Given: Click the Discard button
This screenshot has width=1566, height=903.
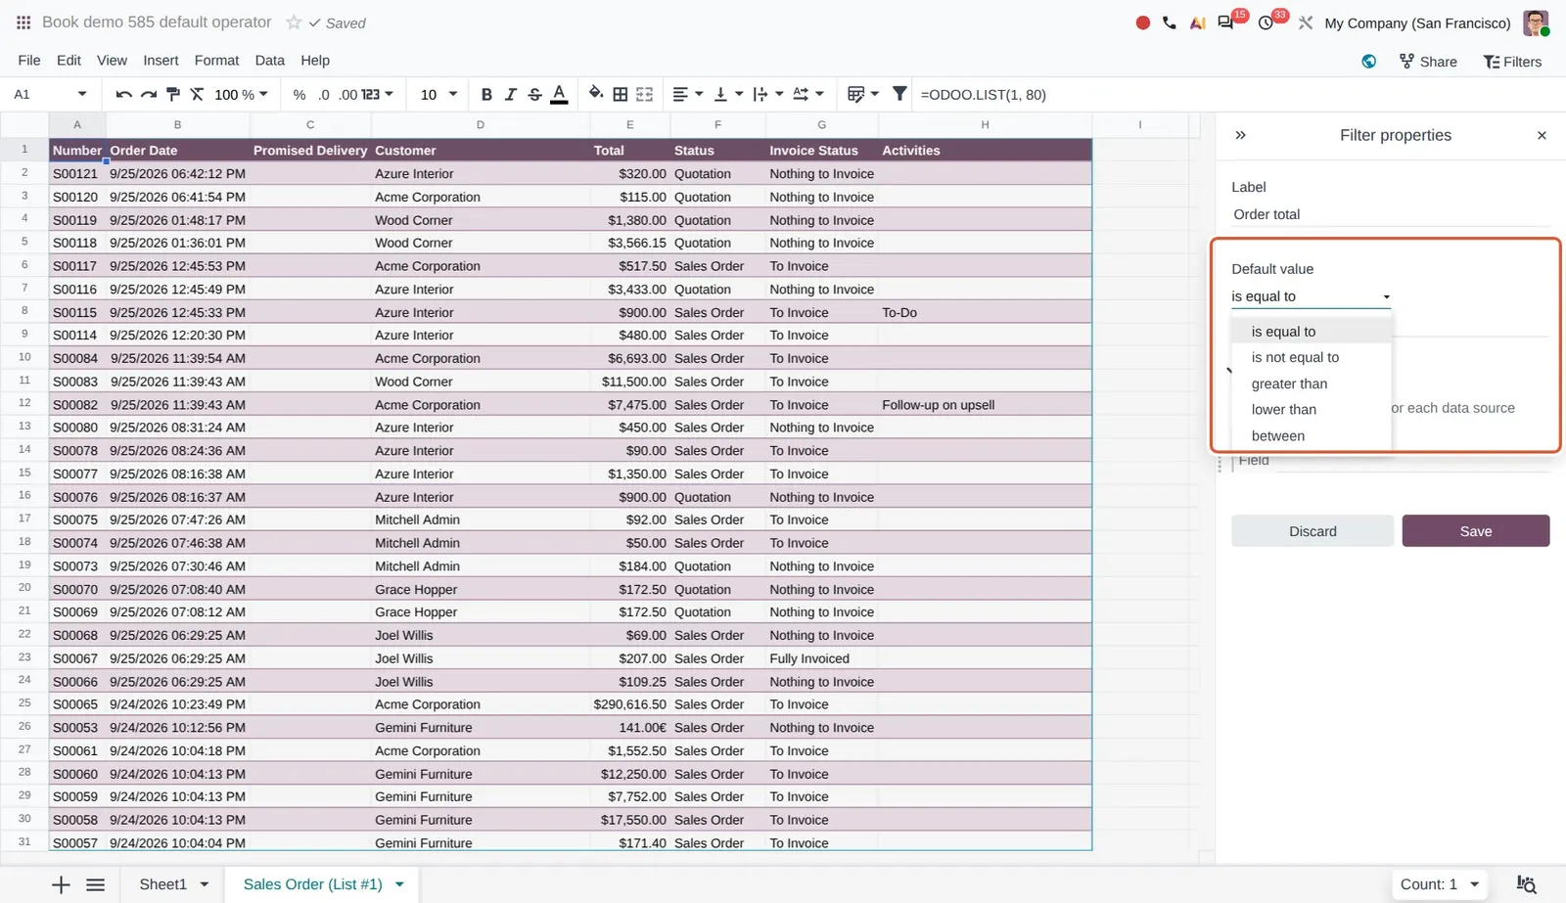Looking at the screenshot, I should point(1313,531).
